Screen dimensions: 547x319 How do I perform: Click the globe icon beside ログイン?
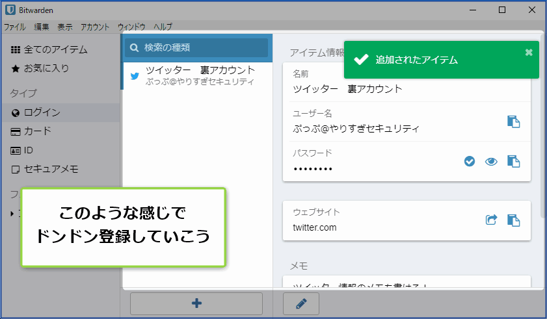16,113
